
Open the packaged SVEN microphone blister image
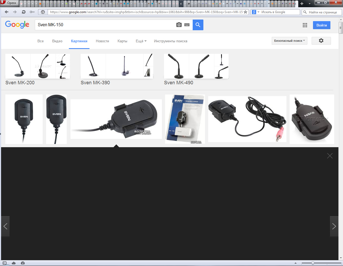click(x=185, y=119)
